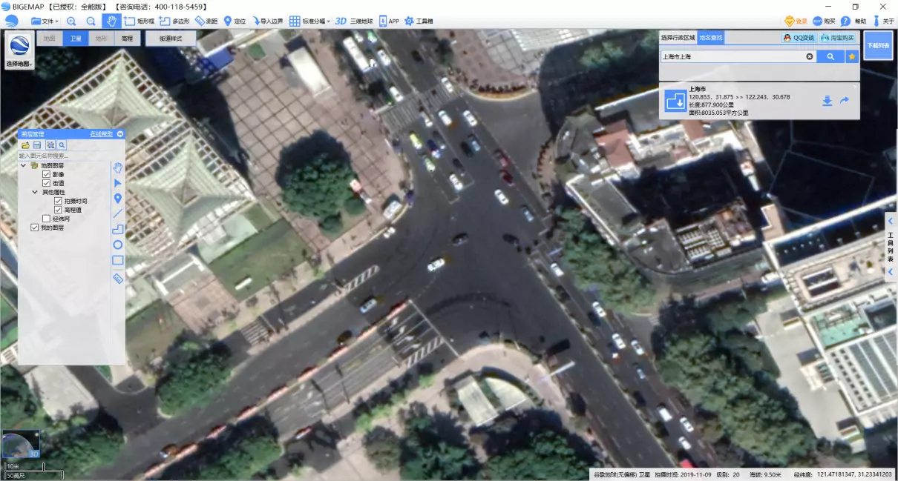Toggle the 高程值 checkbox
Viewport: 898px width, 481px height.
(x=58, y=210)
